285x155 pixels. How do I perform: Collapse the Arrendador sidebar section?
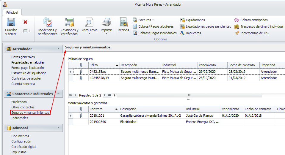[x=58, y=49]
